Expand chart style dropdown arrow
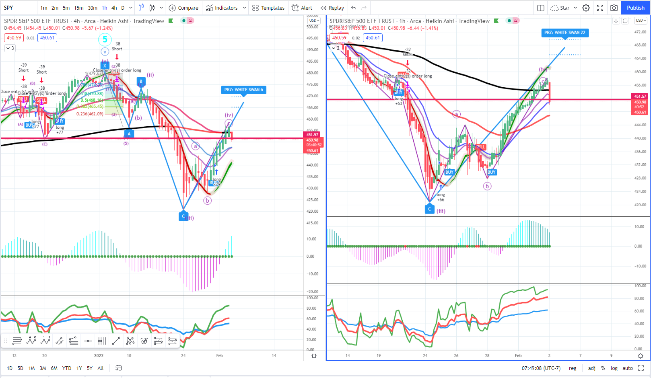Screen dimensions: 651x378 161,8
